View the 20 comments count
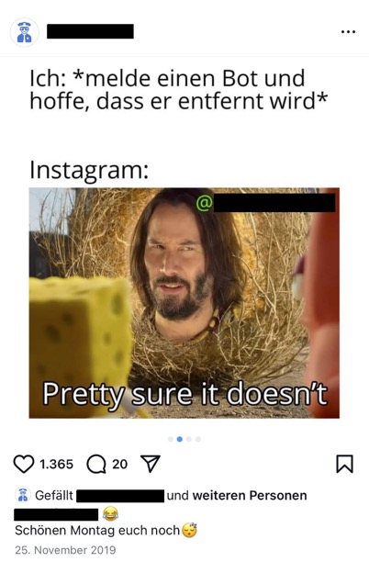The height and width of the screenshot is (573, 369). coord(120,464)
